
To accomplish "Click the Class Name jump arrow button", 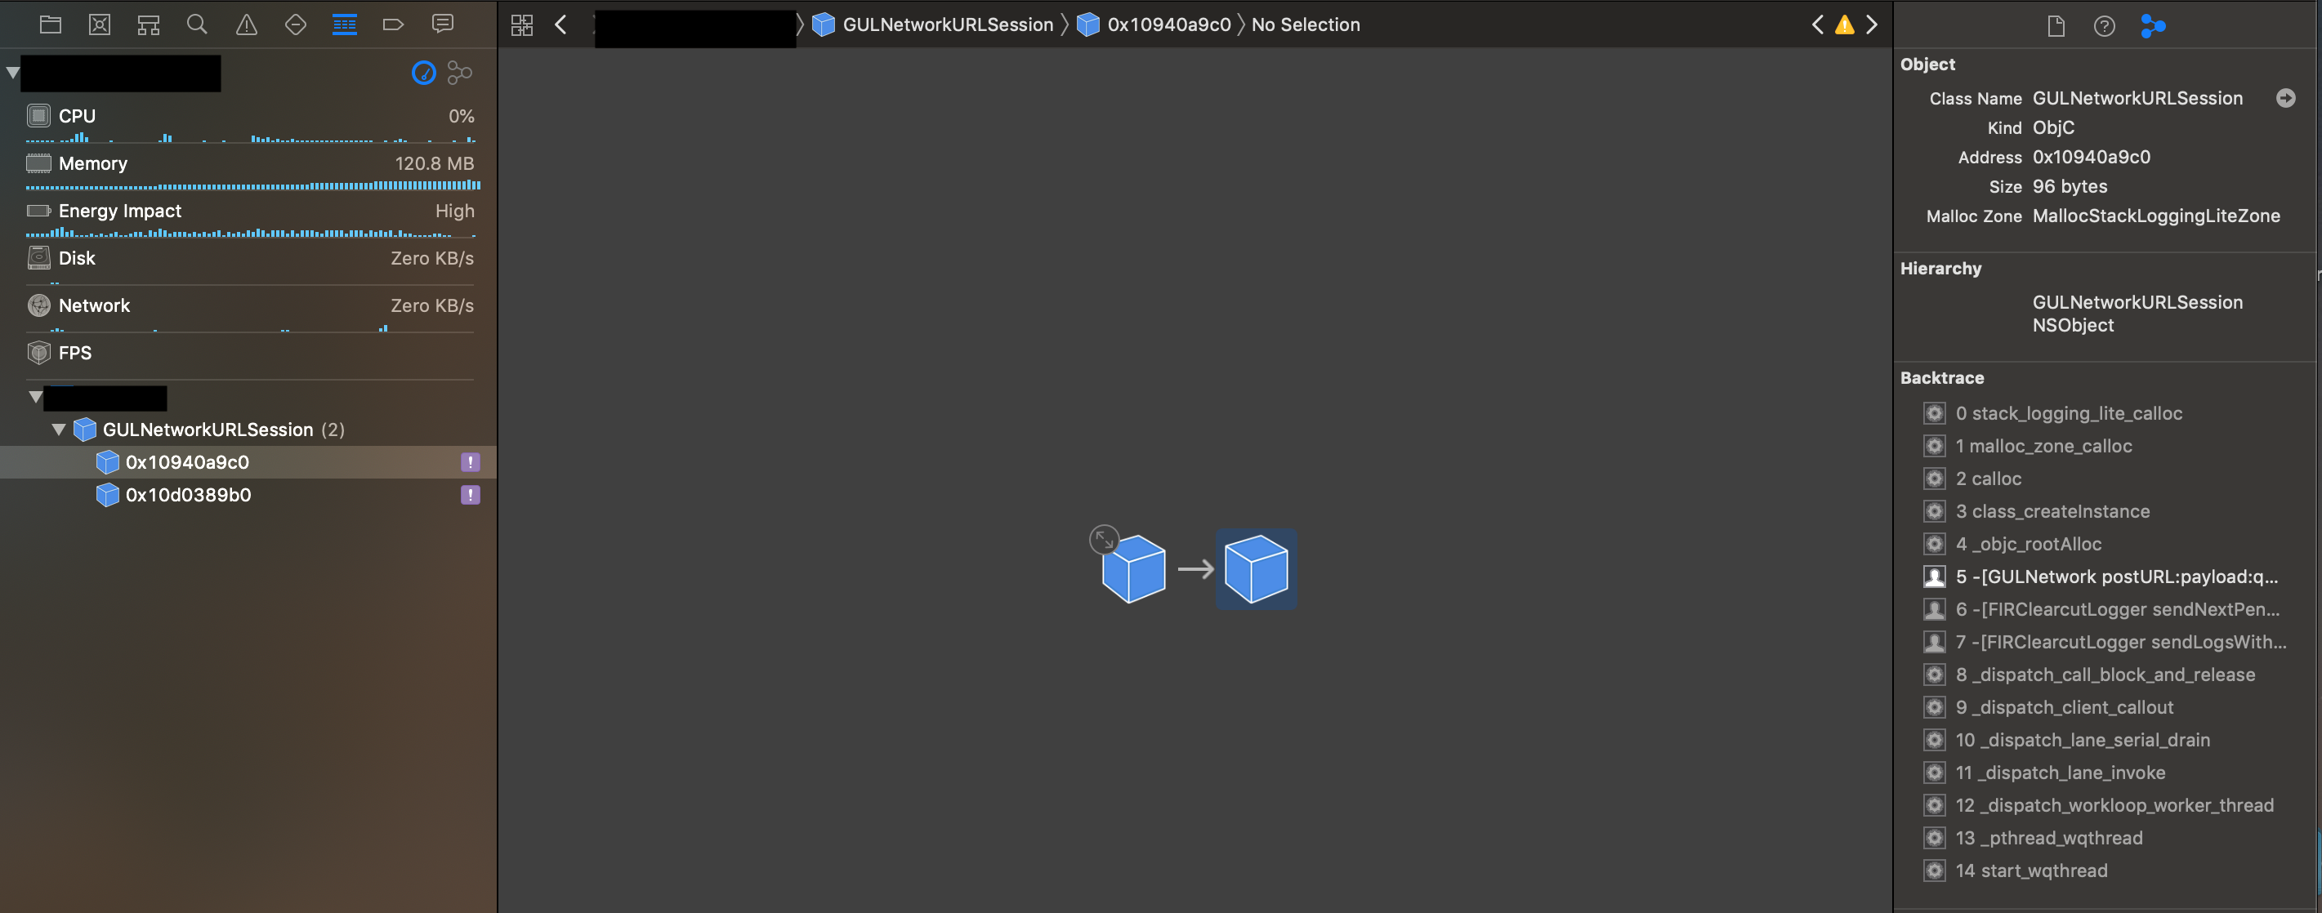I will click(x=2285, y=98).
